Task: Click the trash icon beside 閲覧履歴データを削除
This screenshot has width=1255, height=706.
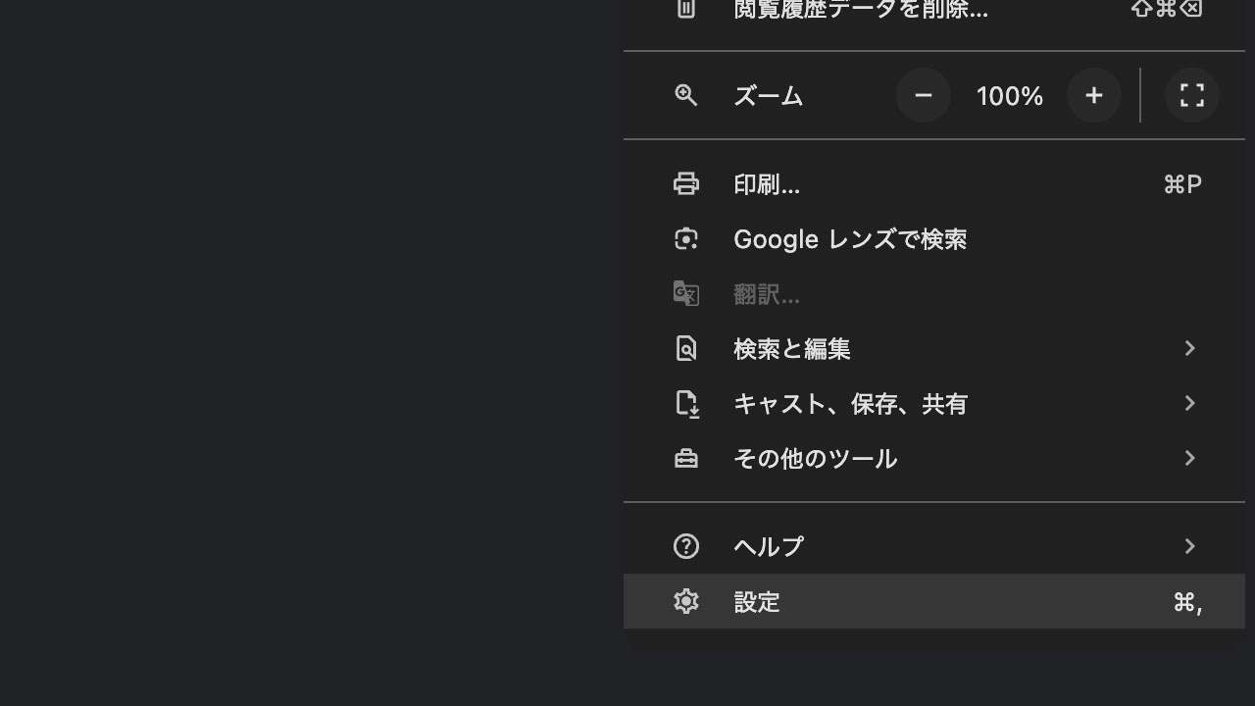Action: click(x=686, y=9)
